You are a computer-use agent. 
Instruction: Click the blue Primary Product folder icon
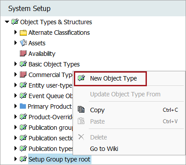[23, 106]
